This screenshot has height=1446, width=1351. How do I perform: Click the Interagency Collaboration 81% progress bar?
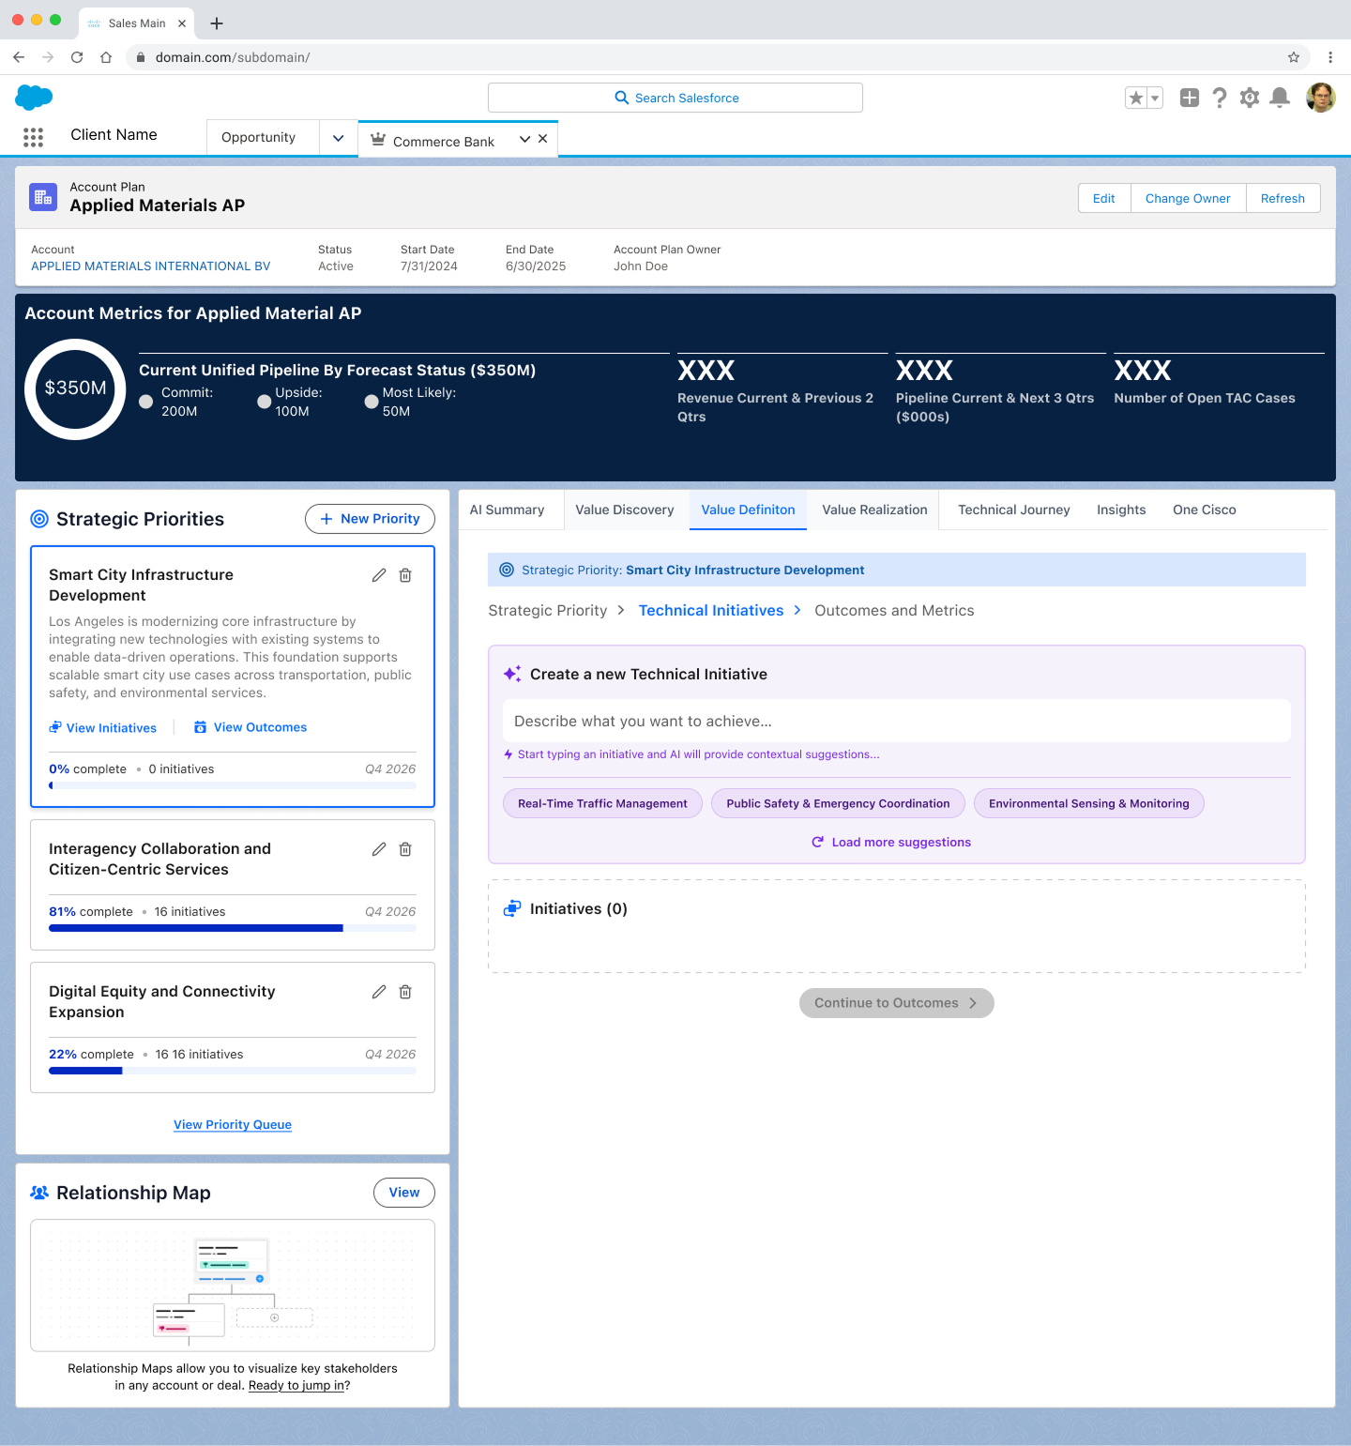[233, 928]
